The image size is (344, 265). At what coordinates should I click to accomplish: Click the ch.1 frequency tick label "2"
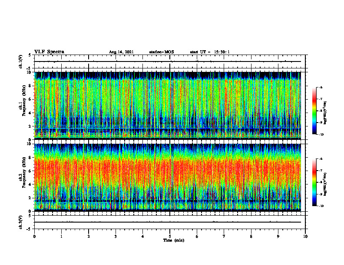pyautogui.click(x=30, y=126)
